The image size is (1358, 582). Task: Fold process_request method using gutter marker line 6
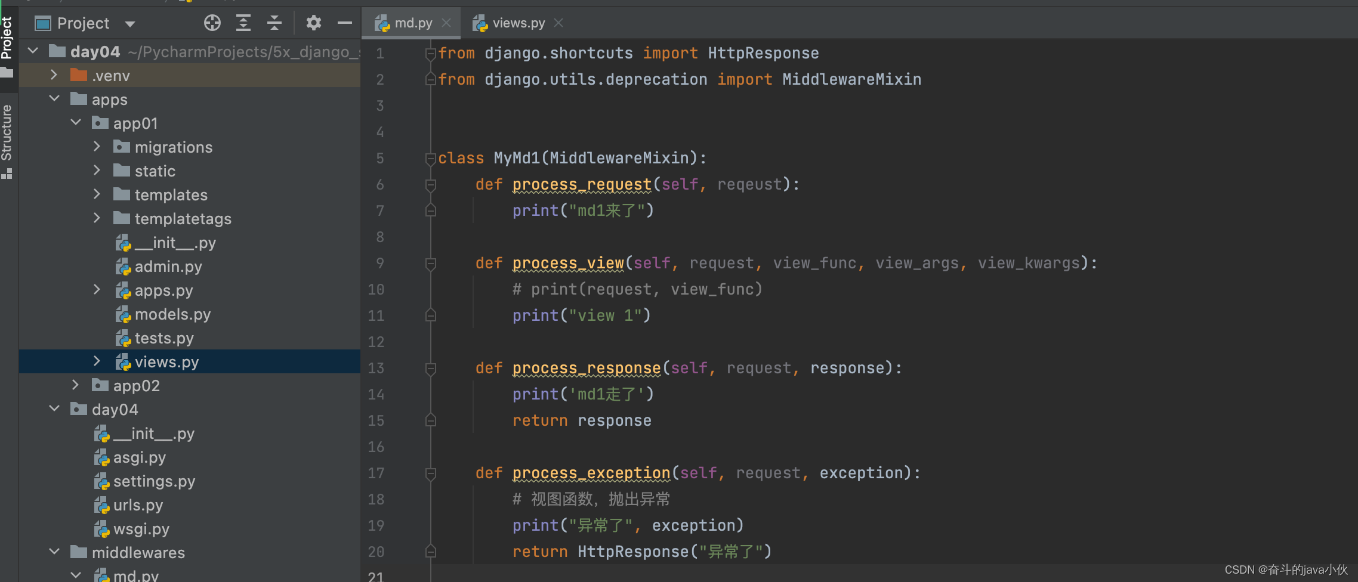click(430, 185)
